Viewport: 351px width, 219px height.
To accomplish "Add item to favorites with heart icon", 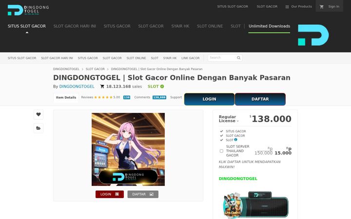I will click(x=39, y=114).
